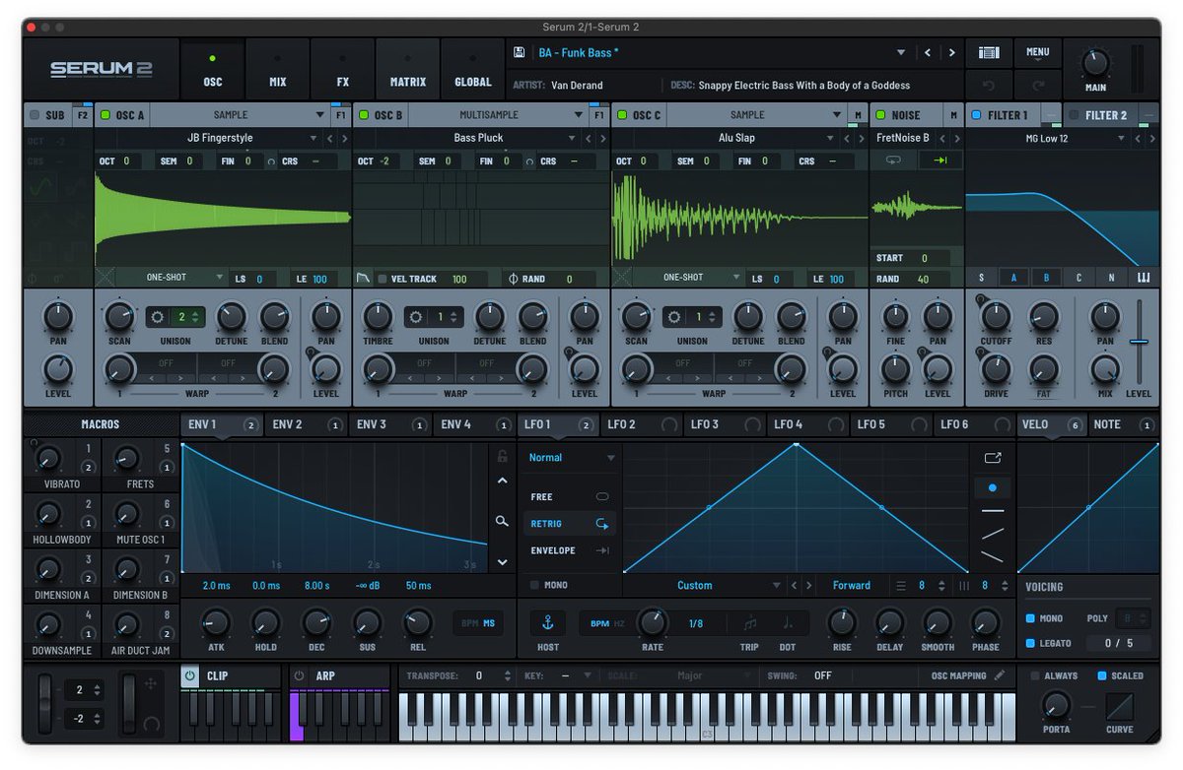Click the Noise loop mode icon
The image size is (1183, 770).
click(893, 160)
